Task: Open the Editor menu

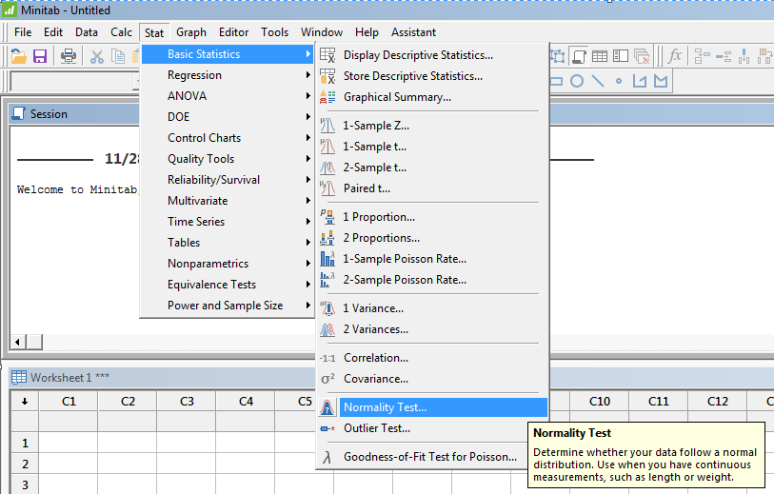Action: click(233, 32)
